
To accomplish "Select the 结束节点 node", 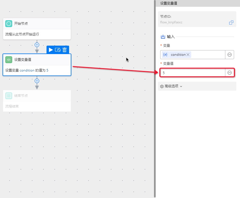I will point(37,101).
